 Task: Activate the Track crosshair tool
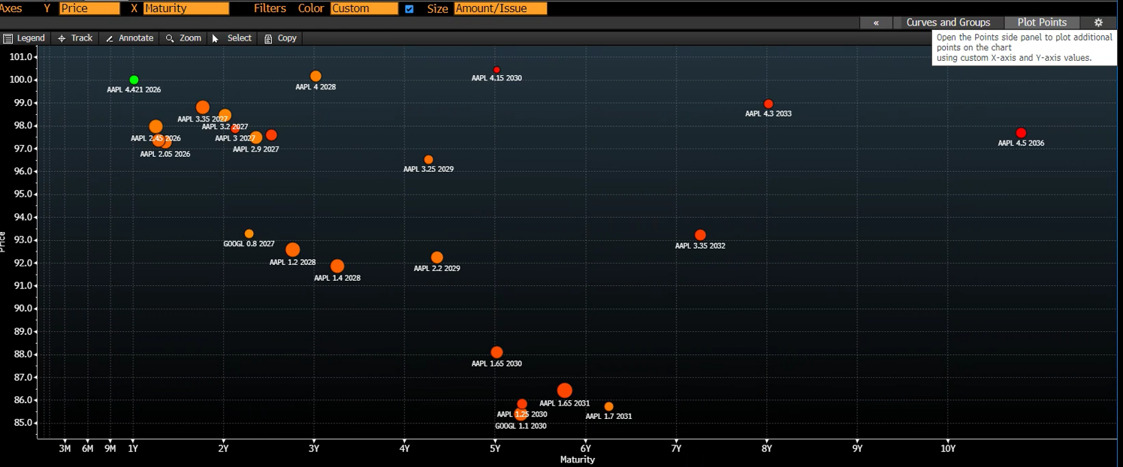point(75,38)
